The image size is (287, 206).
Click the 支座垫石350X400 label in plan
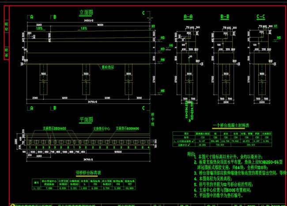tap(54, 128)
